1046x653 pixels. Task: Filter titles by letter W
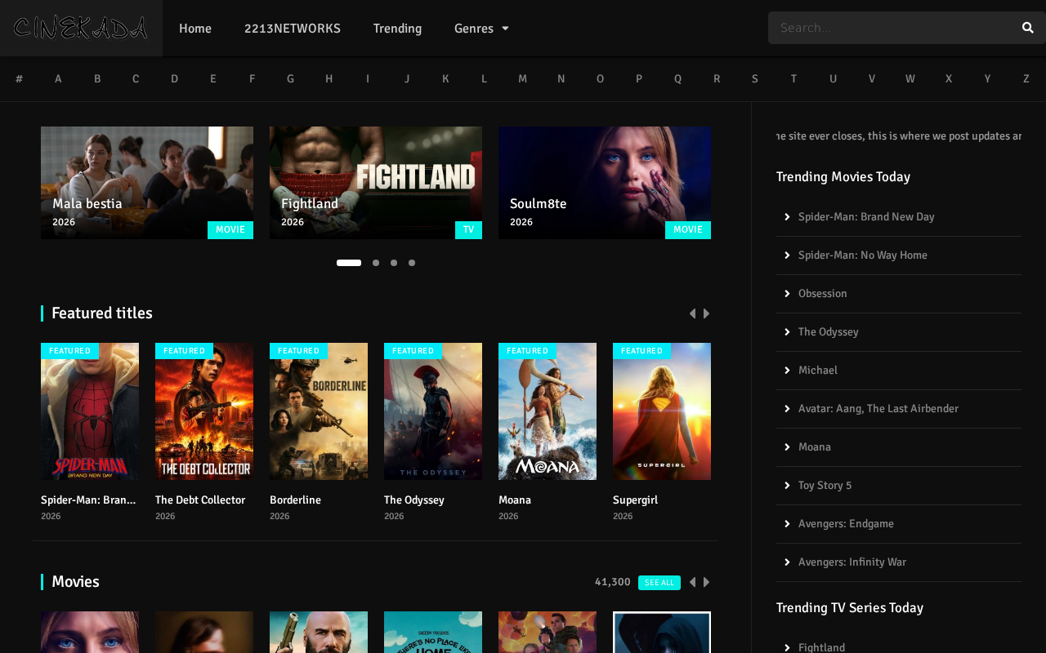pyautogui.click(x=910, y=79)
